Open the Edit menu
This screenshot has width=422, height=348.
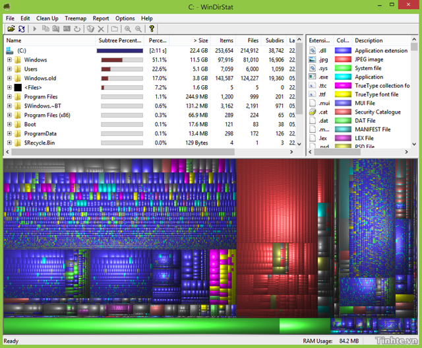pos(25,18)
